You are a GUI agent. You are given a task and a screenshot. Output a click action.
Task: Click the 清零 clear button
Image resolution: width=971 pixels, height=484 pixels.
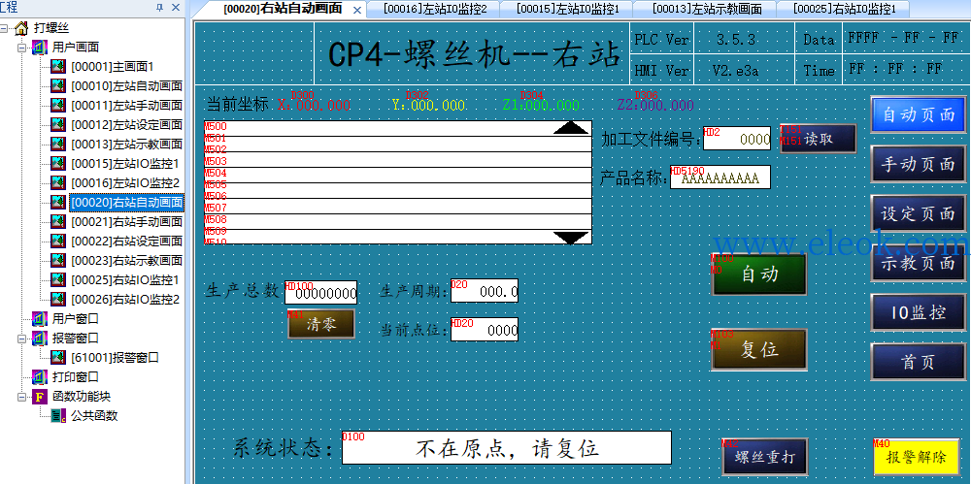pyautogui.click(x=320, y=324)
